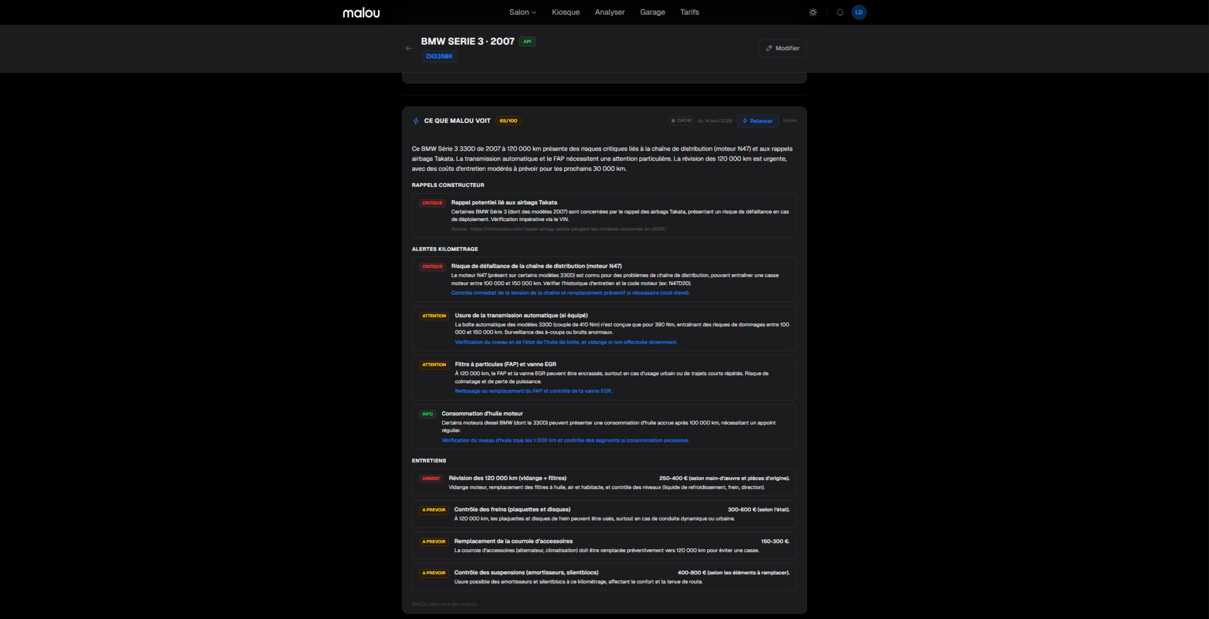
Task: Select Remplacement de la courroie d'accessoires
Action: coord(513,541)
